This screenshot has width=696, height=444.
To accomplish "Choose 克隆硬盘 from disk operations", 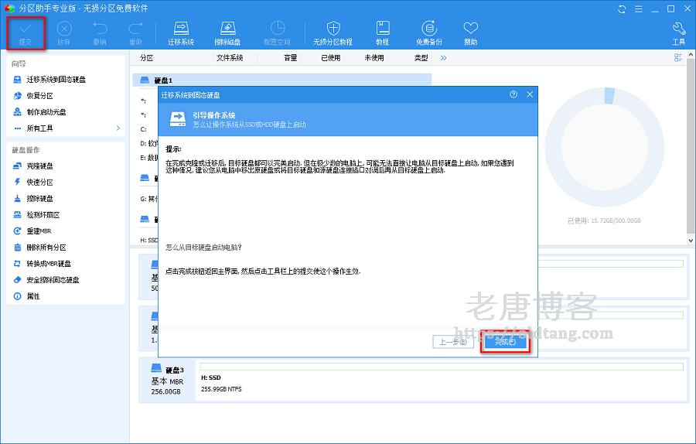I will [39, 166].
